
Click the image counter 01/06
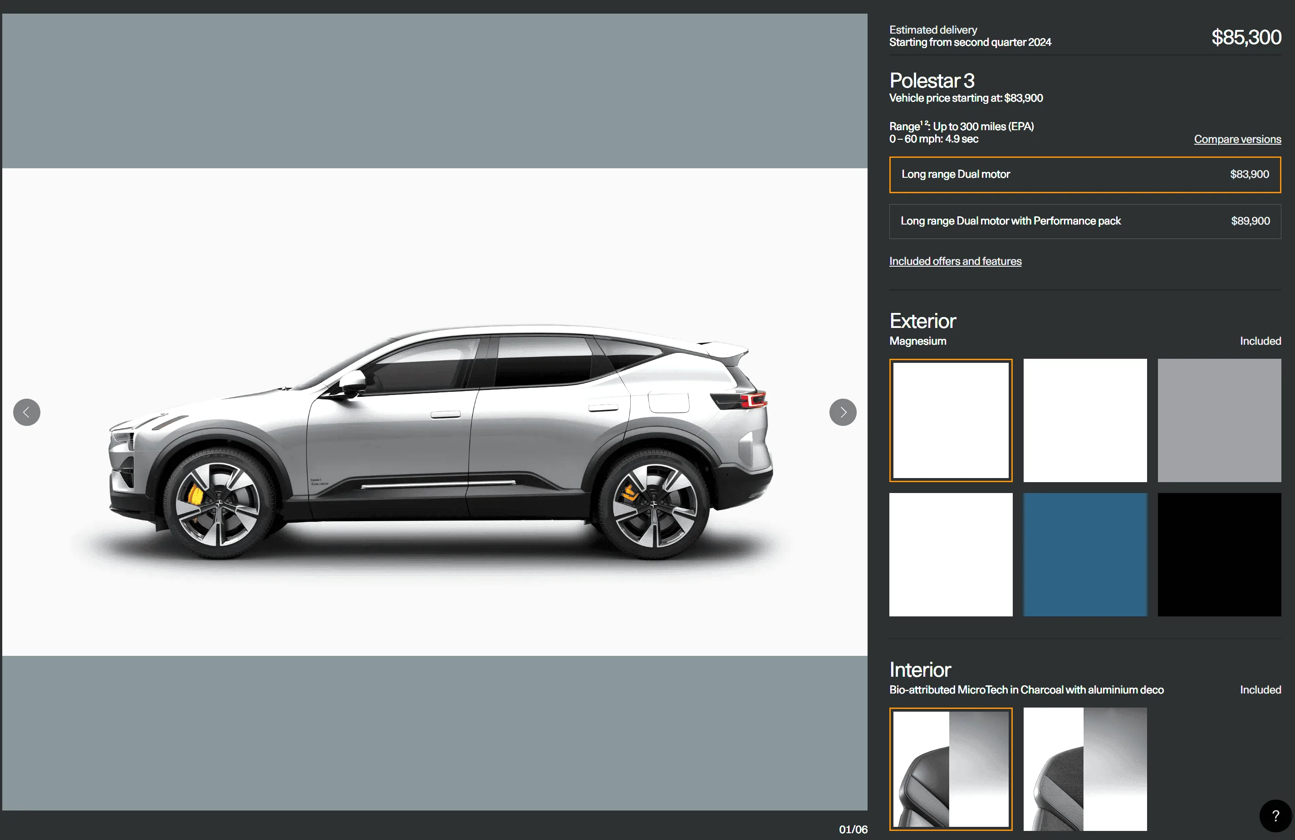click(x=853, y=829)
